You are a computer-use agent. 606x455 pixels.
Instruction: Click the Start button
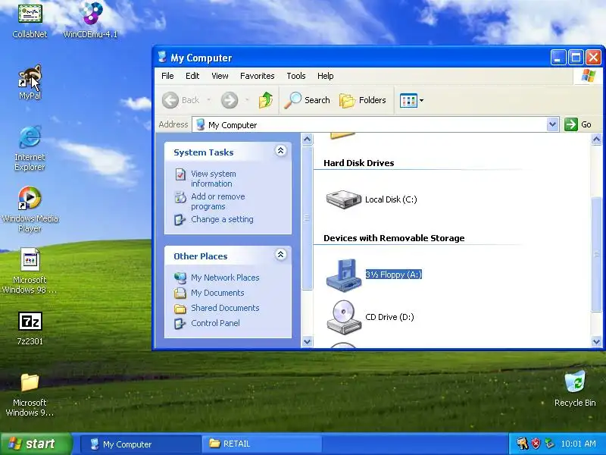click(36, 444)
